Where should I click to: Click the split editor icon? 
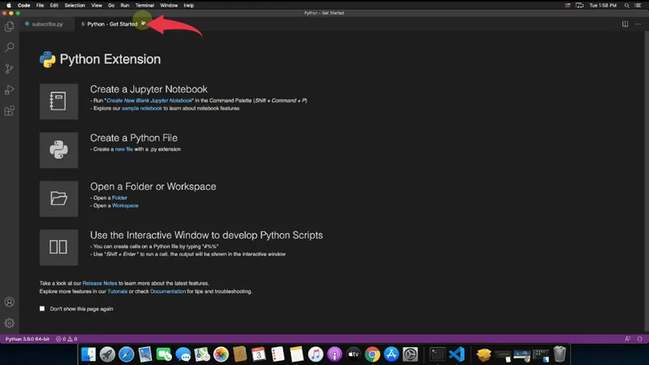(x=625, y=24)
